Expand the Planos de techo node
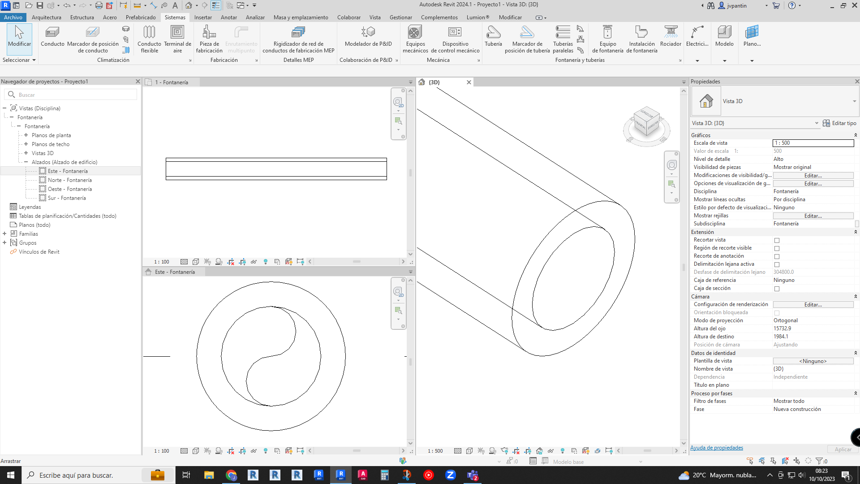This screenshot has width=860, height=484. coord(26,144)
